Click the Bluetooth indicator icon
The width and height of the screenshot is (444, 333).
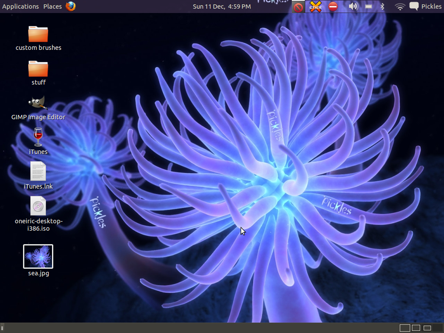(x=382, y=6)
